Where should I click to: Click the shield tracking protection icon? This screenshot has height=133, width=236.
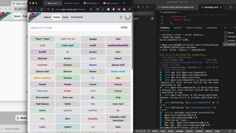pyautogui.click(x=48, y=9)
